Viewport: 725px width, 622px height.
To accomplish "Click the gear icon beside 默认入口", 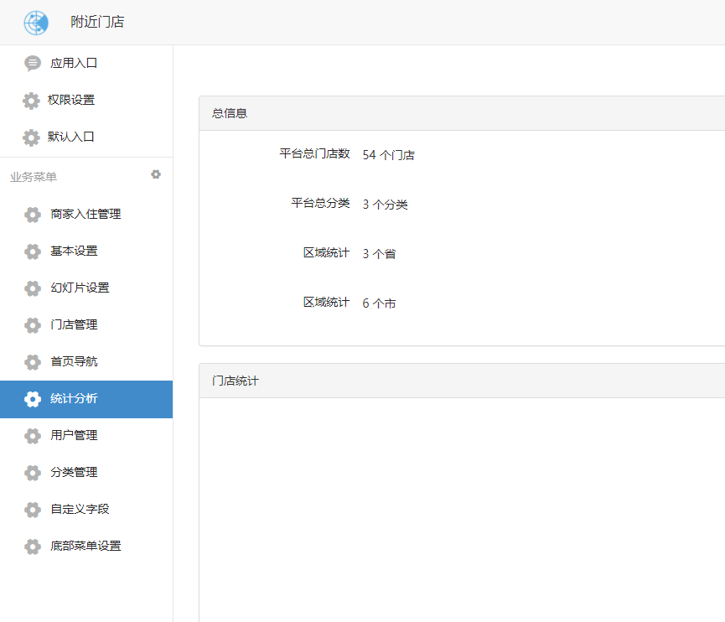I will (x=31, y=137).
